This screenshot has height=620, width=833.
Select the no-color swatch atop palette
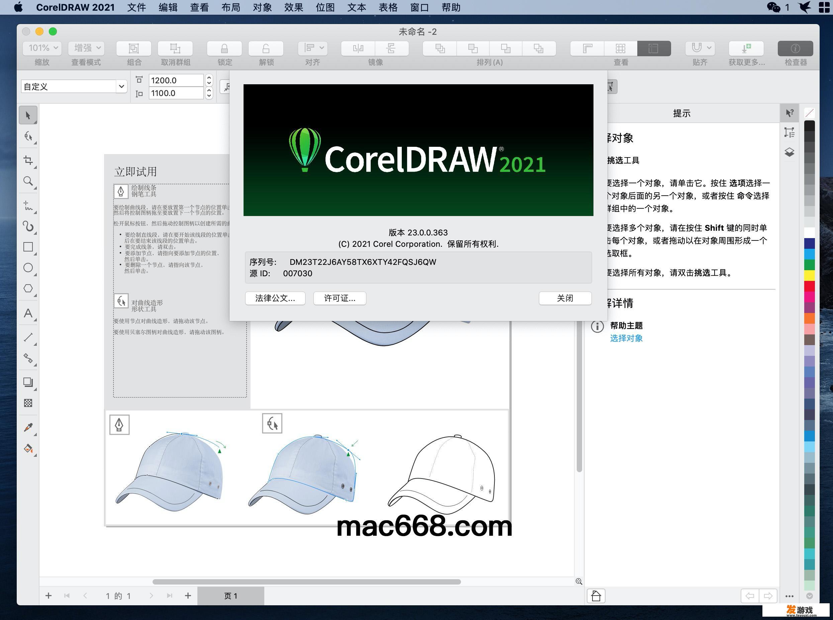click(x=810, y=113)
